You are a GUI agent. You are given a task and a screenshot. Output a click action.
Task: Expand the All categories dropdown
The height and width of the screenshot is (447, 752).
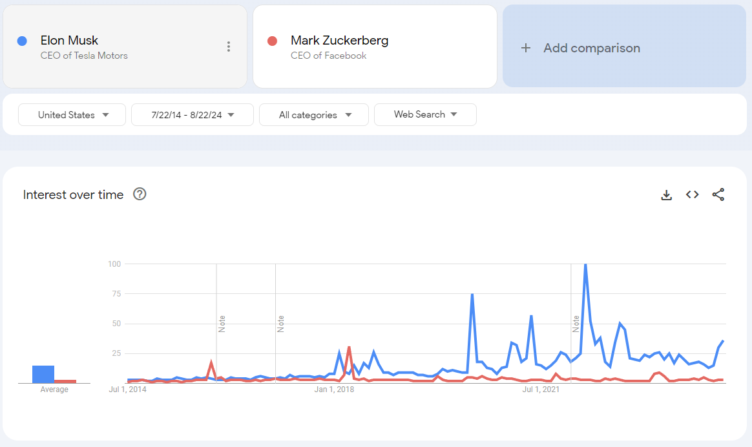tap(314, 115)
